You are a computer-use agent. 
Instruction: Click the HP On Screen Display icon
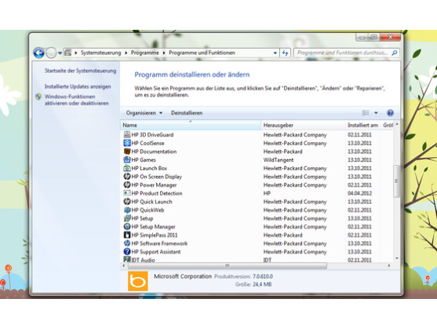pos(127,177)
